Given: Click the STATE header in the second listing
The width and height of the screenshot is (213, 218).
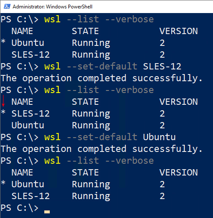Looking at the screenshot, I should coord(85,102).
